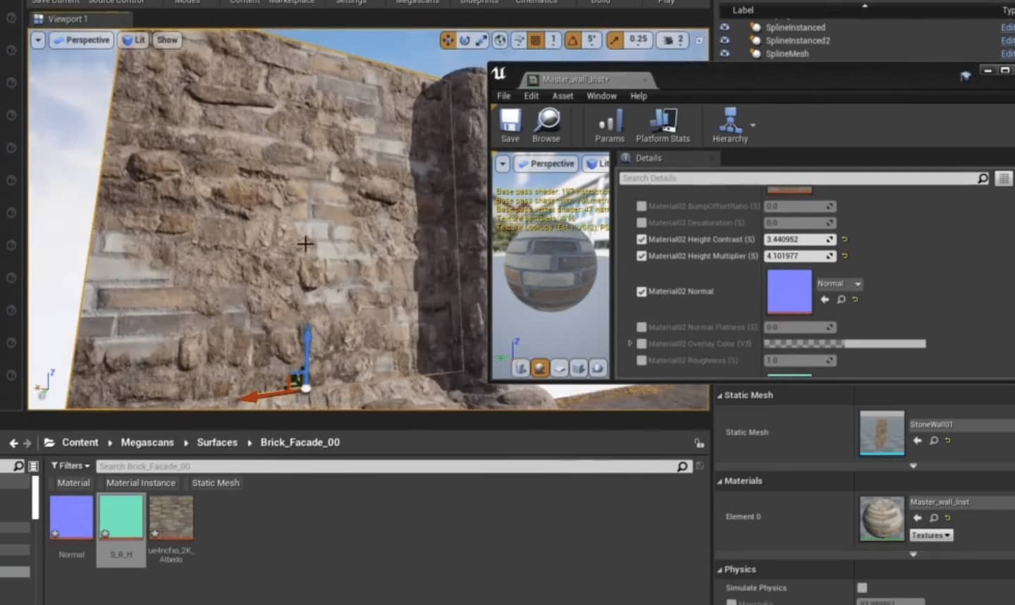Click Browse in material instance editor toolbar
The height and width of the screenshot is (605, 1015).
point(546,126)
